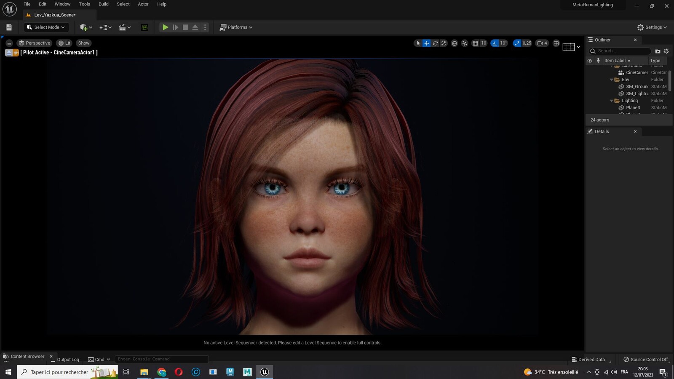Open the Actor menu
This screenshot has height=379, width=674.
click(143, 4)
